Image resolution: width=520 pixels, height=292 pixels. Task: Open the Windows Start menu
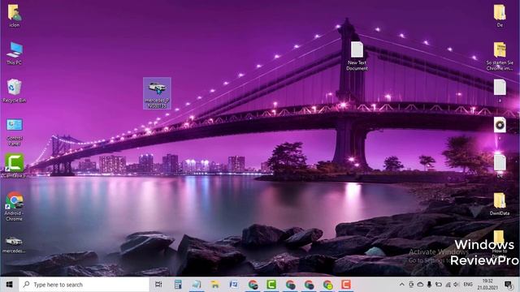(9, 285)
